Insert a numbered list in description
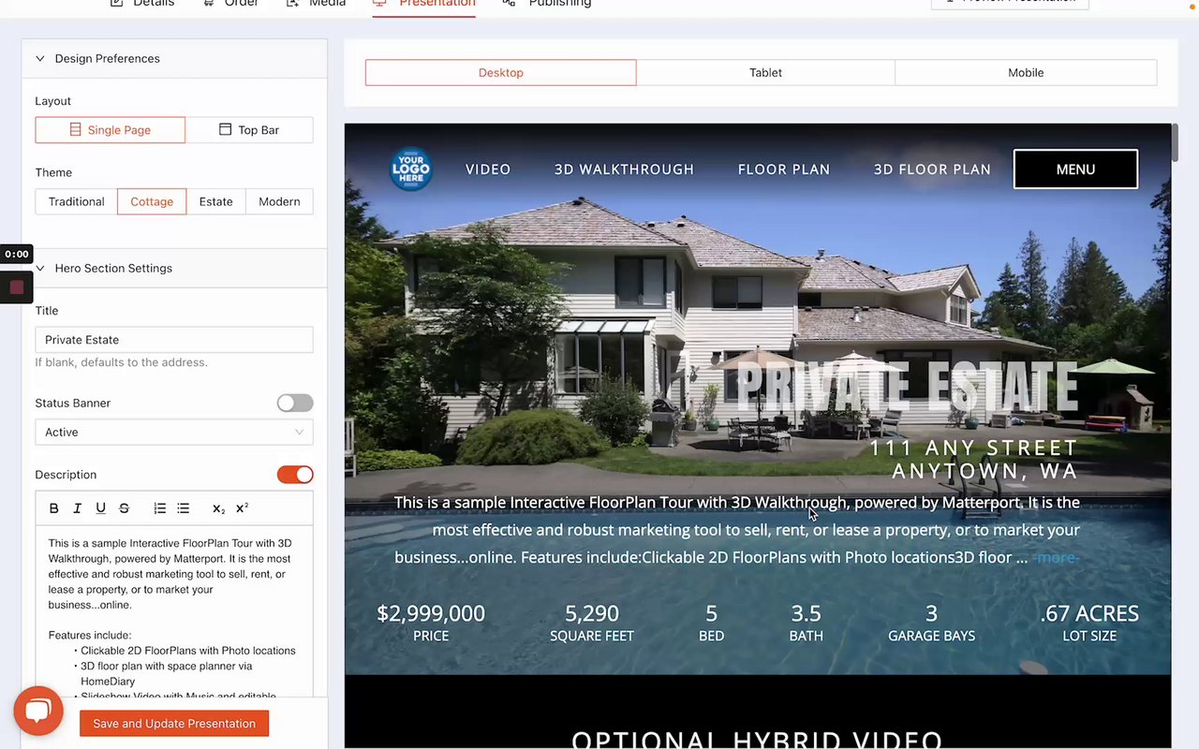 click(160, 508)
